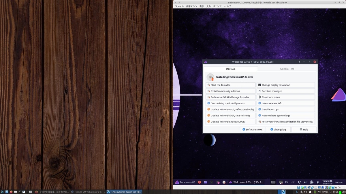The image size is (346, 194).
Task: Open Installation tips
Action: click(x=286, y=110)
